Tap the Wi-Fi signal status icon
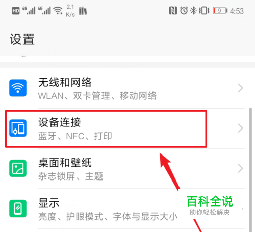 pyautogui.click(x=58, y=11)
